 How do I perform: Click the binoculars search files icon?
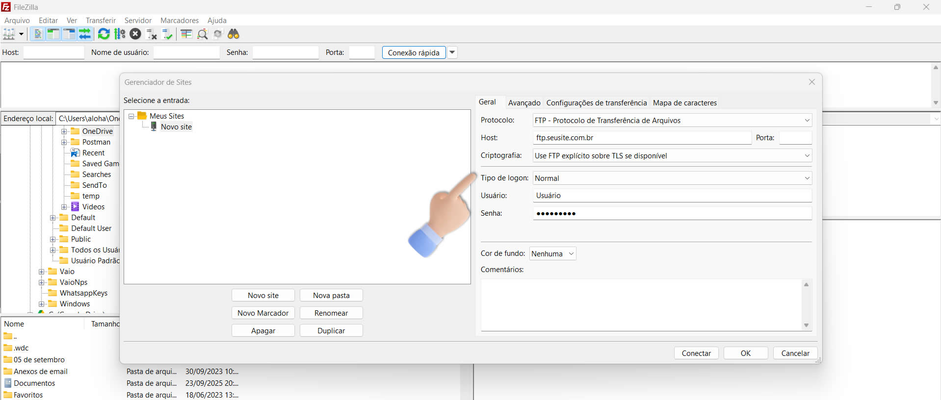[234, 34]
